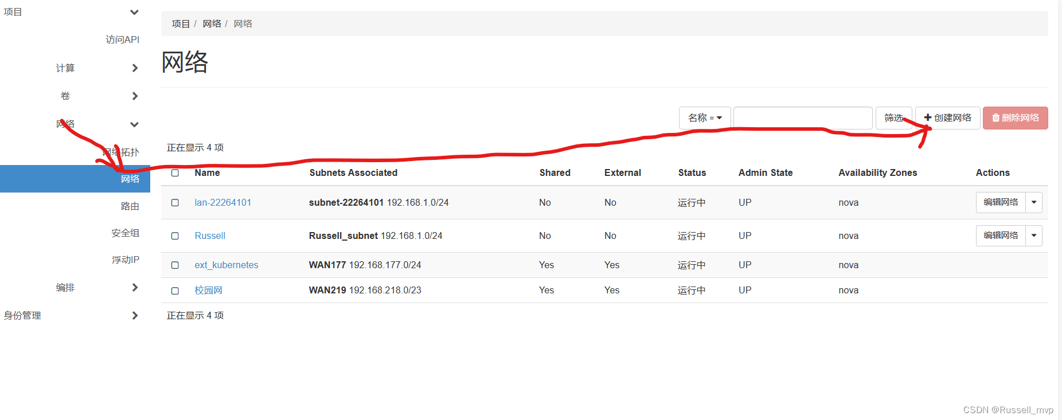Screen dimensions: 1062x420
Task: Expand the 身份管理 section chevron
Action: [135, 315]
